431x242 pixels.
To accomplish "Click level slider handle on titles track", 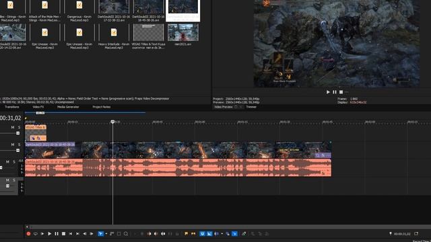I will (x=18, y=133).
